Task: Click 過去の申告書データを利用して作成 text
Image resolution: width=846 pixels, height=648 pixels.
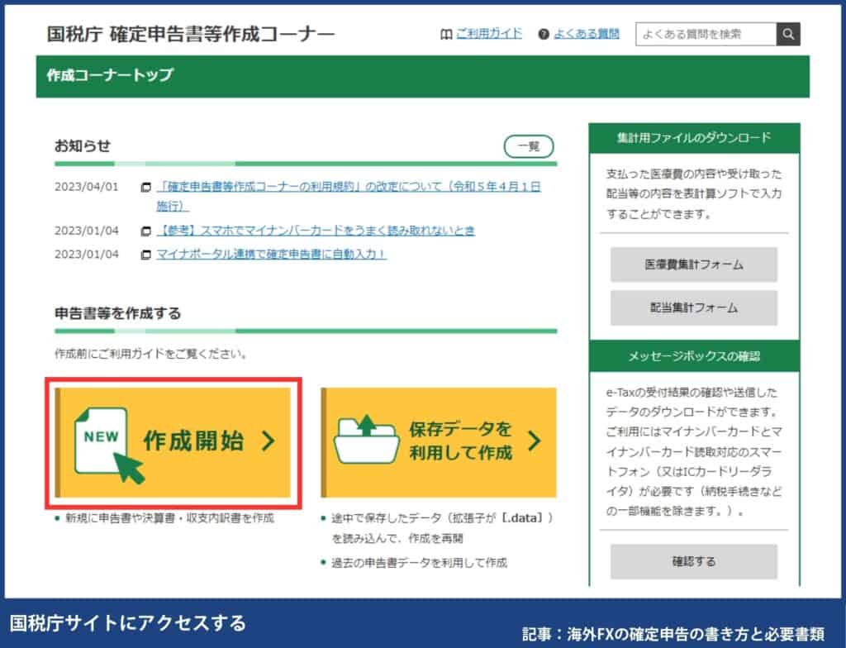Action: click(419, 563)
